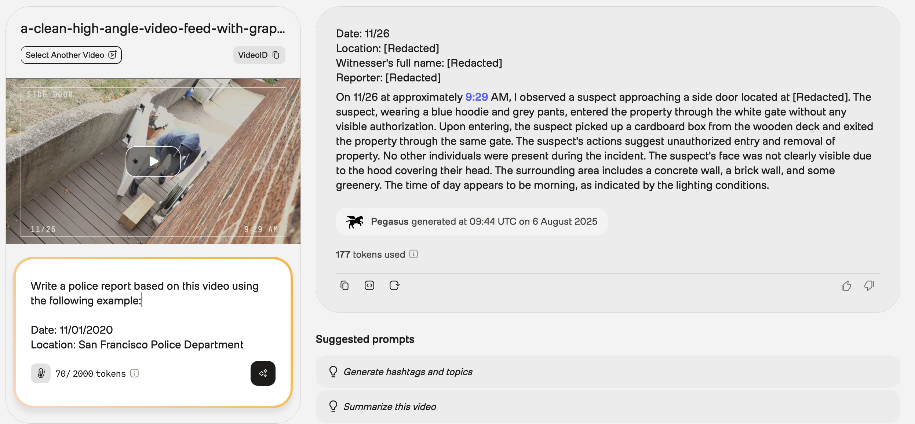This screenshot has width=915, height=424.
Task: Click info icon next to '2000 tokens'
Action: (135, 373)
